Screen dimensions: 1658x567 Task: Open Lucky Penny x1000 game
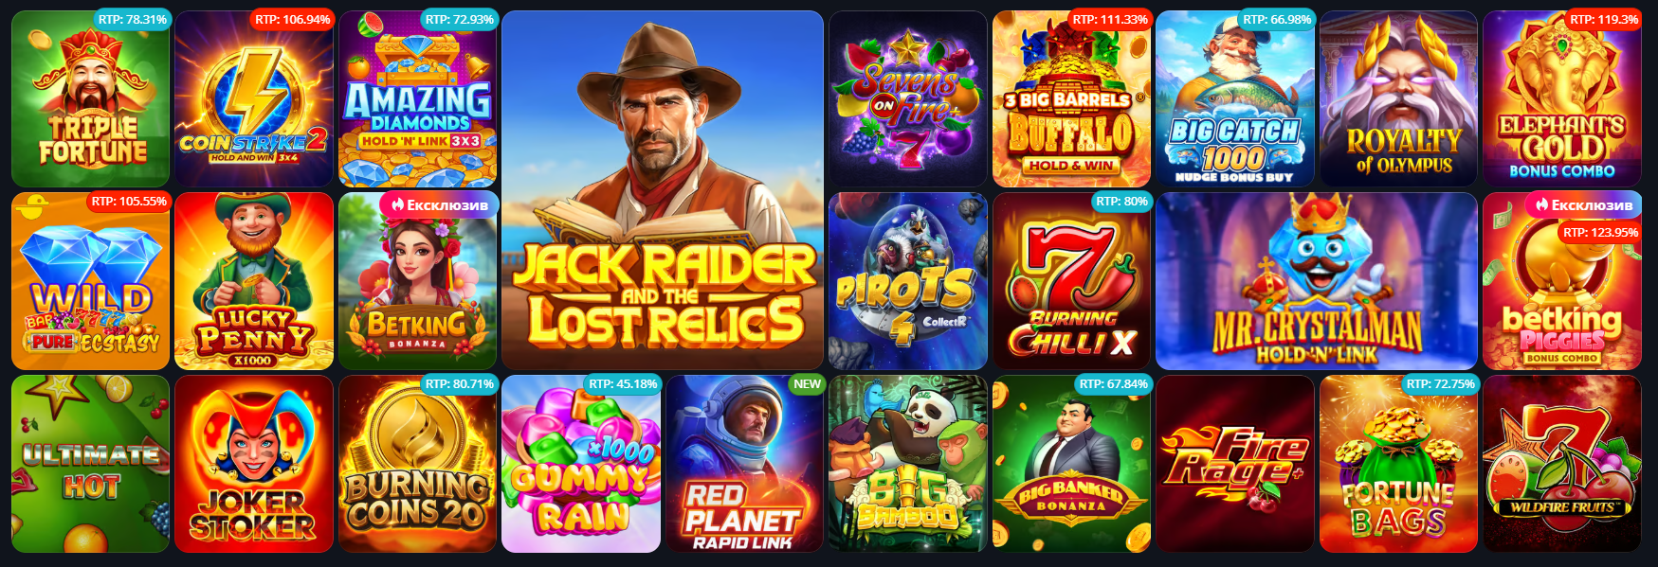click(254, 281)
